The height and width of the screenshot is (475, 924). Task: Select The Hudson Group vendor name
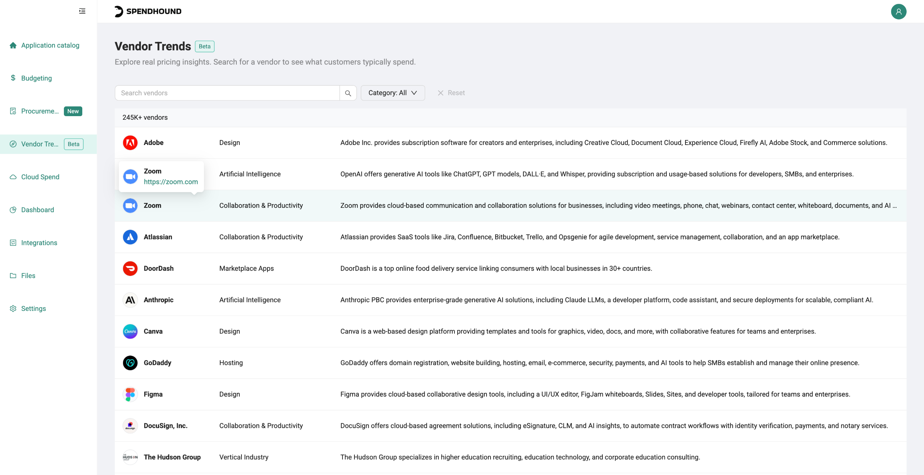click(172, 457)
